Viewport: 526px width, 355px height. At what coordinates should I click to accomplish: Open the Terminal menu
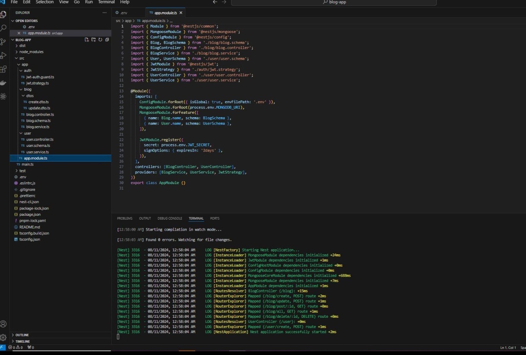pyautogui.click(x=106, y=2)
